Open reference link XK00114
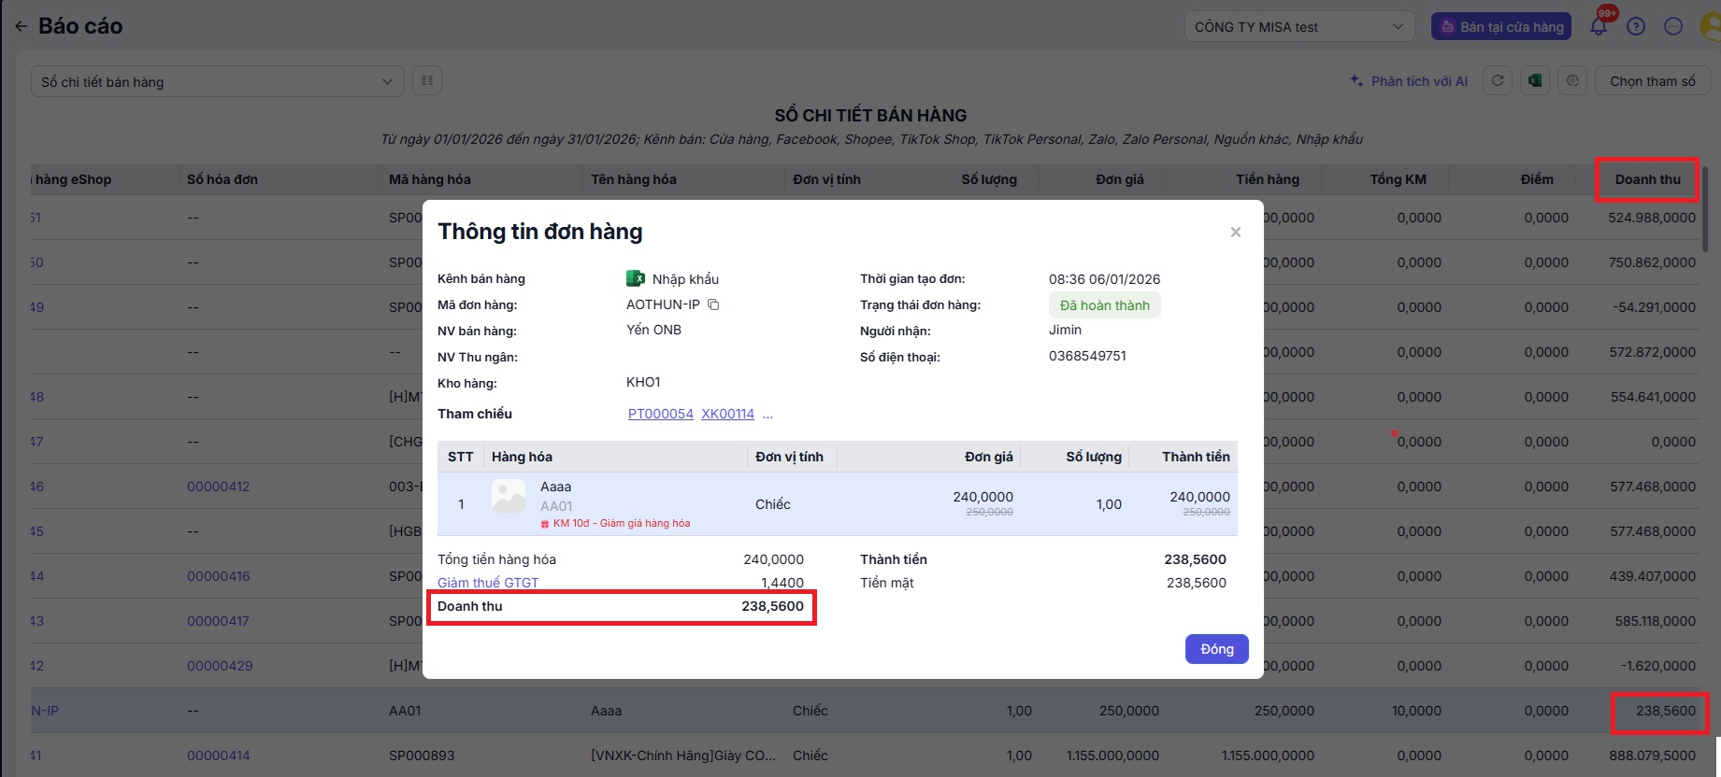This screenshot has width=1721, height=777. pyautogui.click(x=727, y=414)
